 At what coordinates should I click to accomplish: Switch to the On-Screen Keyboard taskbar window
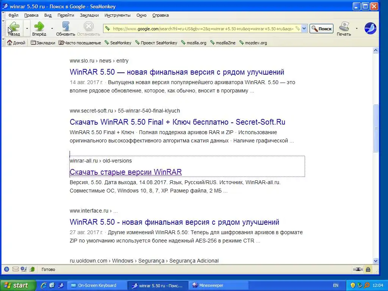(97, 285)
